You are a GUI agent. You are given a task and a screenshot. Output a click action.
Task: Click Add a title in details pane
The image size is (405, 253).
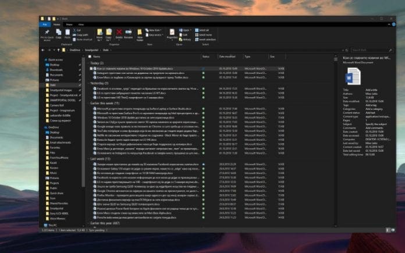[371, 90]
